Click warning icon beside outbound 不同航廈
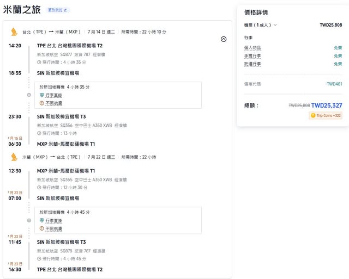 42,103
